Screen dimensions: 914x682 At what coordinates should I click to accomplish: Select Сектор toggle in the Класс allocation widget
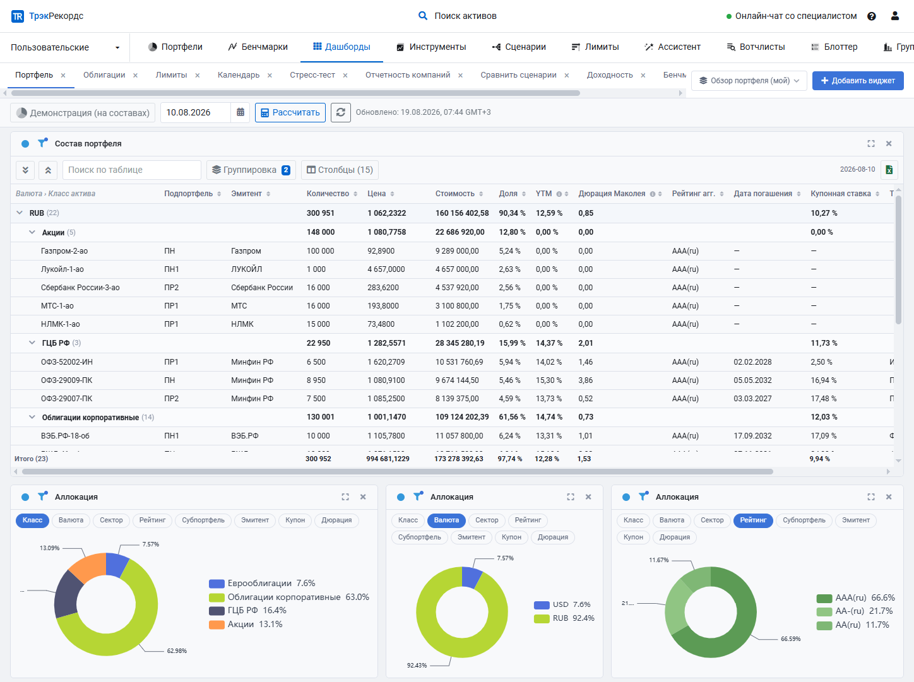tap(111, 520)
